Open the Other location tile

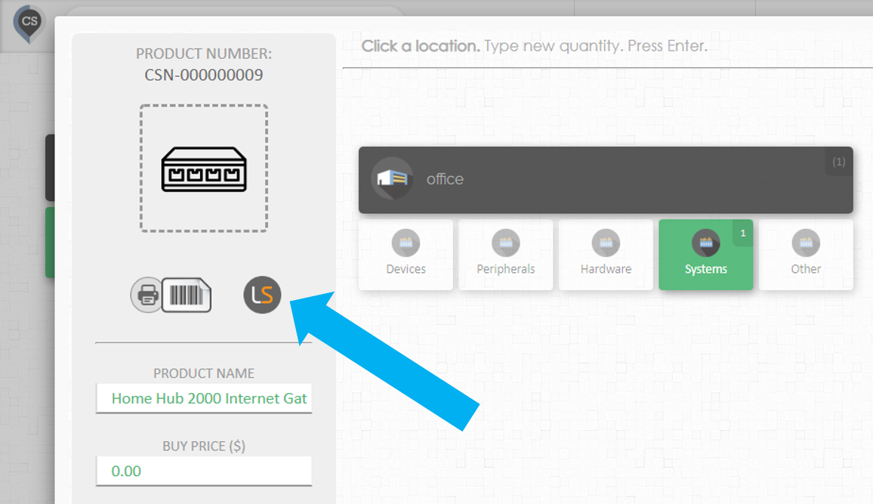pos(806,255)
